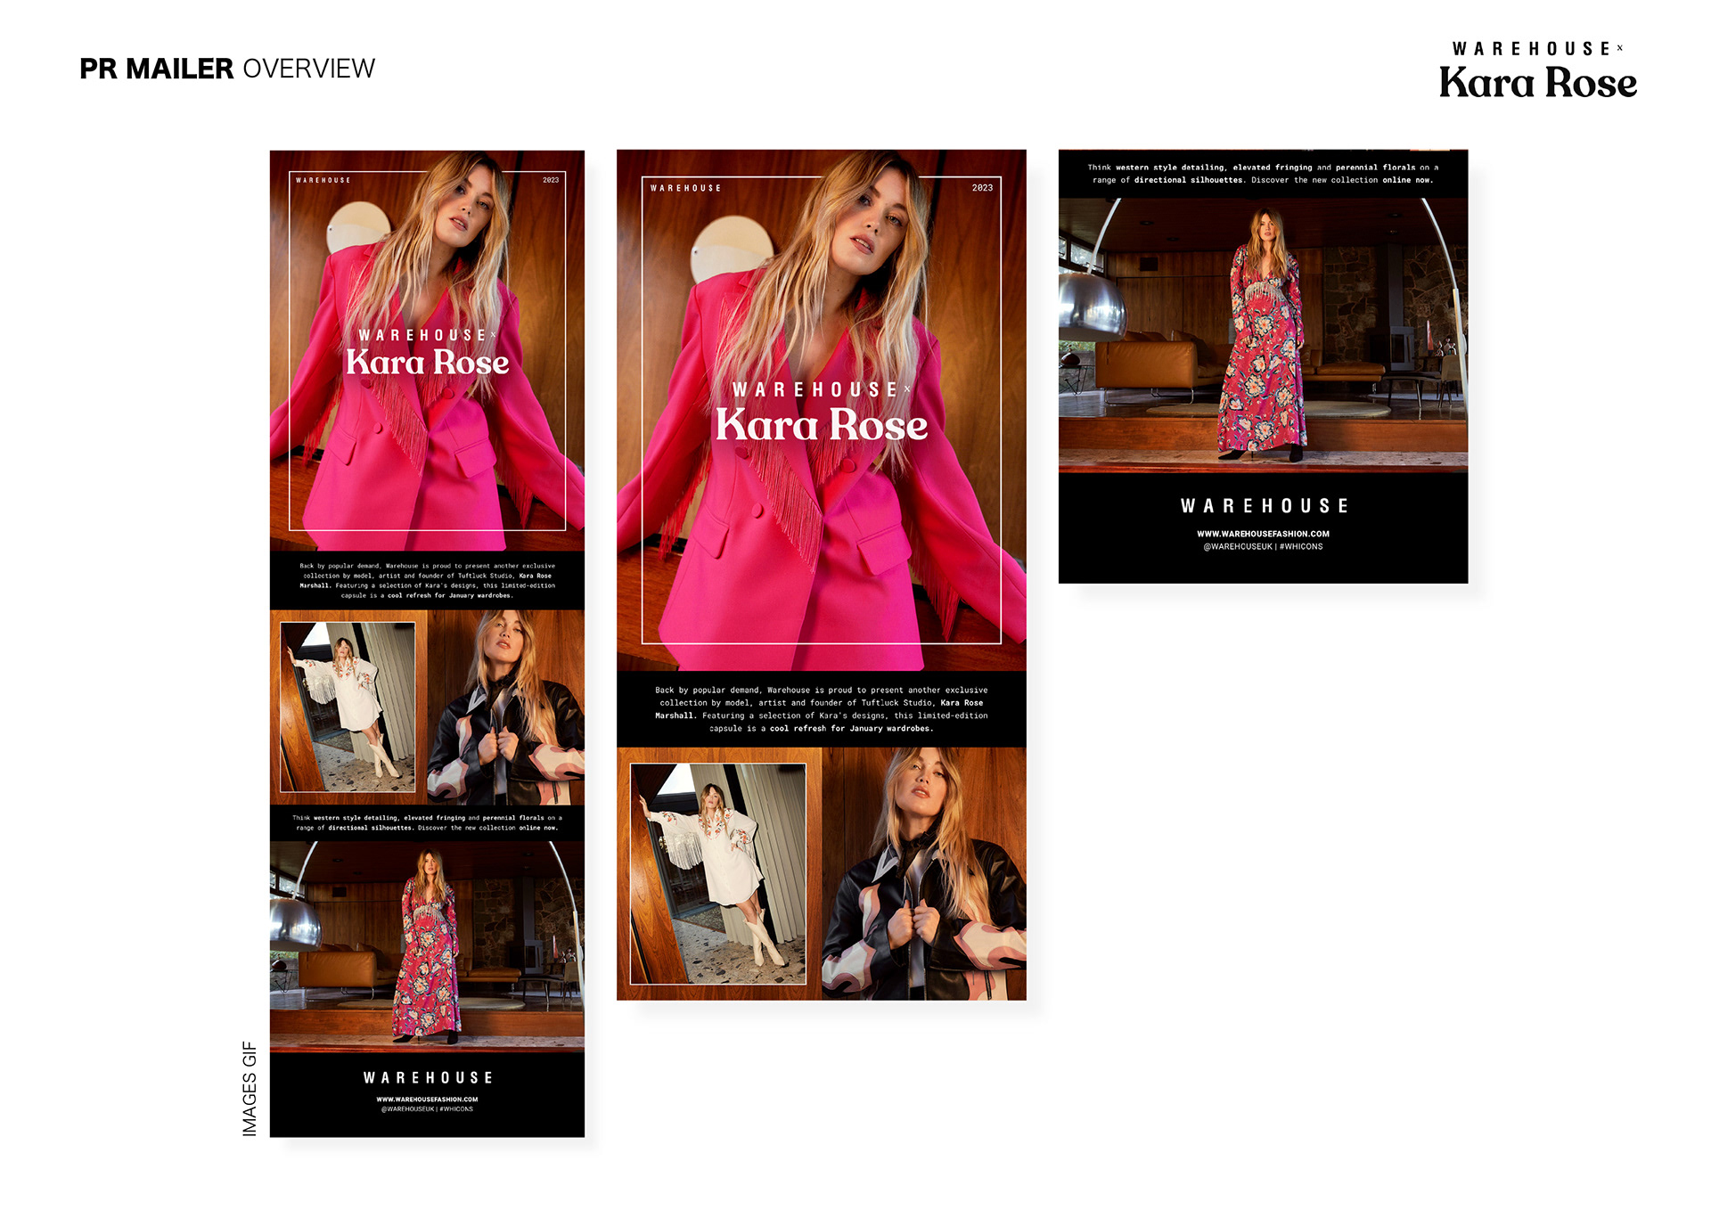Click the left mailer's 'Back by popular demand' paragraph
Screen dimensions: 1711x1210
pos(427,581)
